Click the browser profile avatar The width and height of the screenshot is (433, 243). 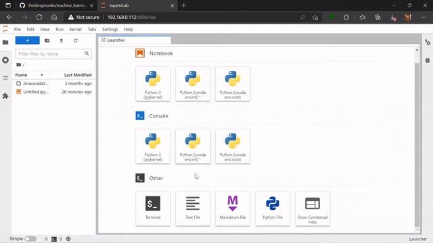408,17
